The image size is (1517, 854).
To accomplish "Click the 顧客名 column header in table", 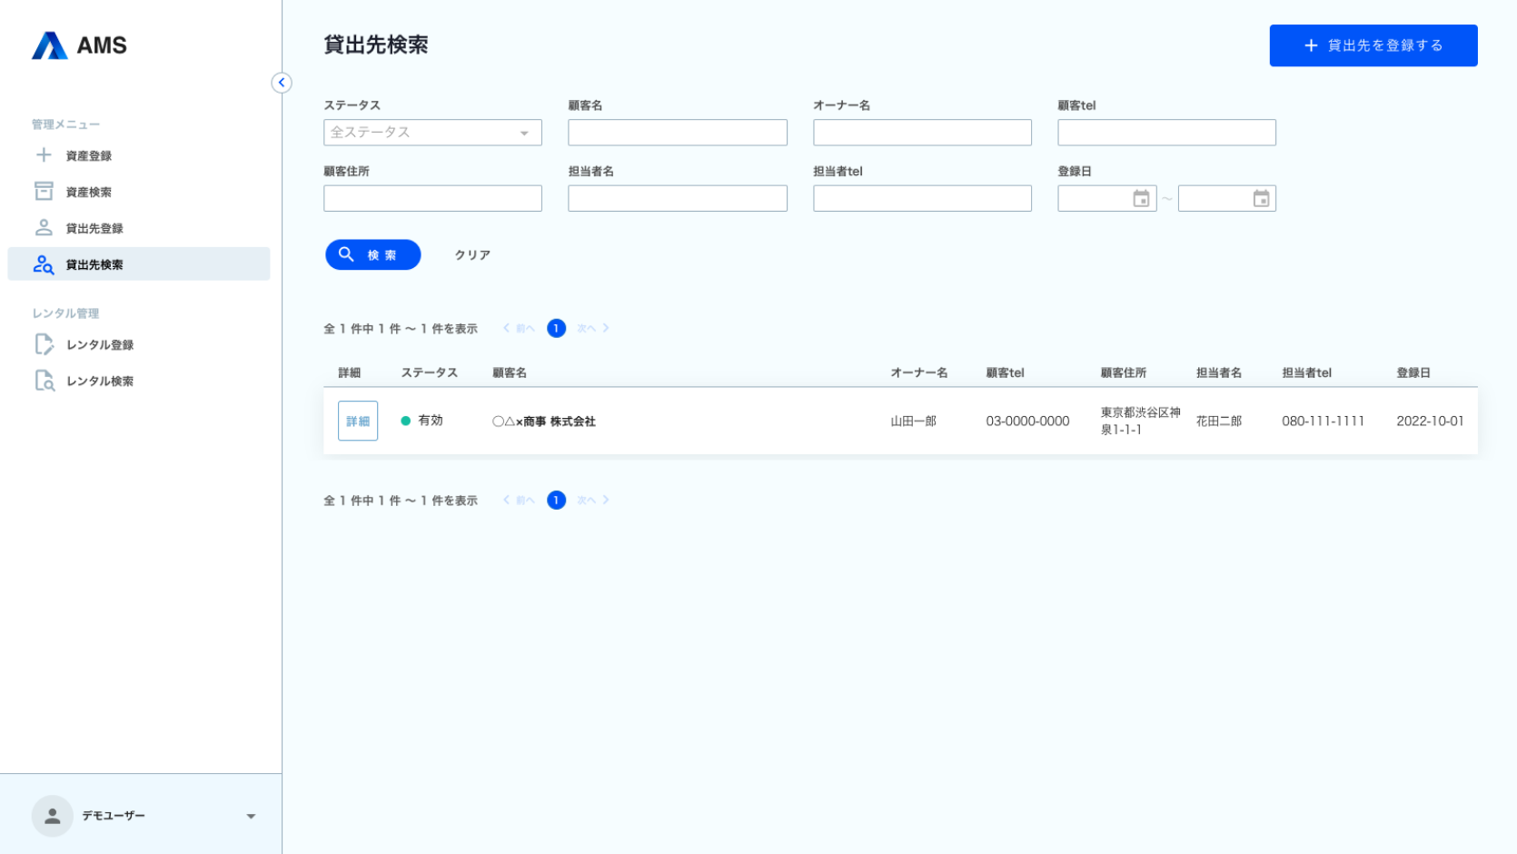I will (510, 372).
